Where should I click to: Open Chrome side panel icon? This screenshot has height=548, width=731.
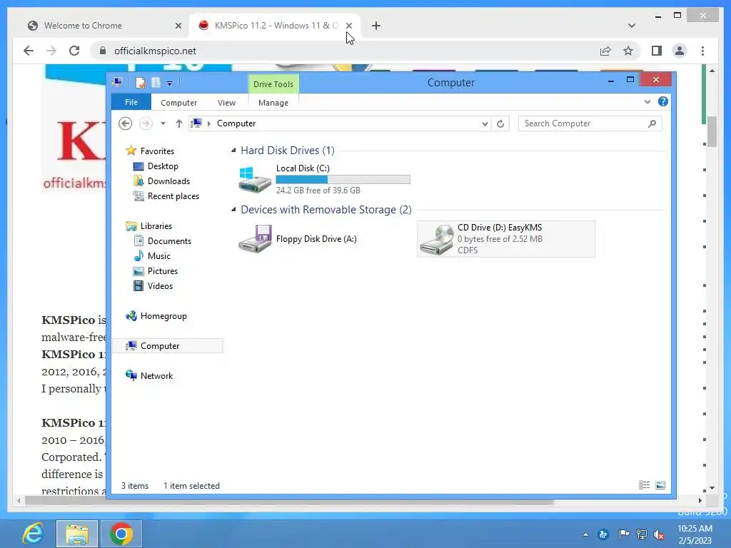[657, 51]
